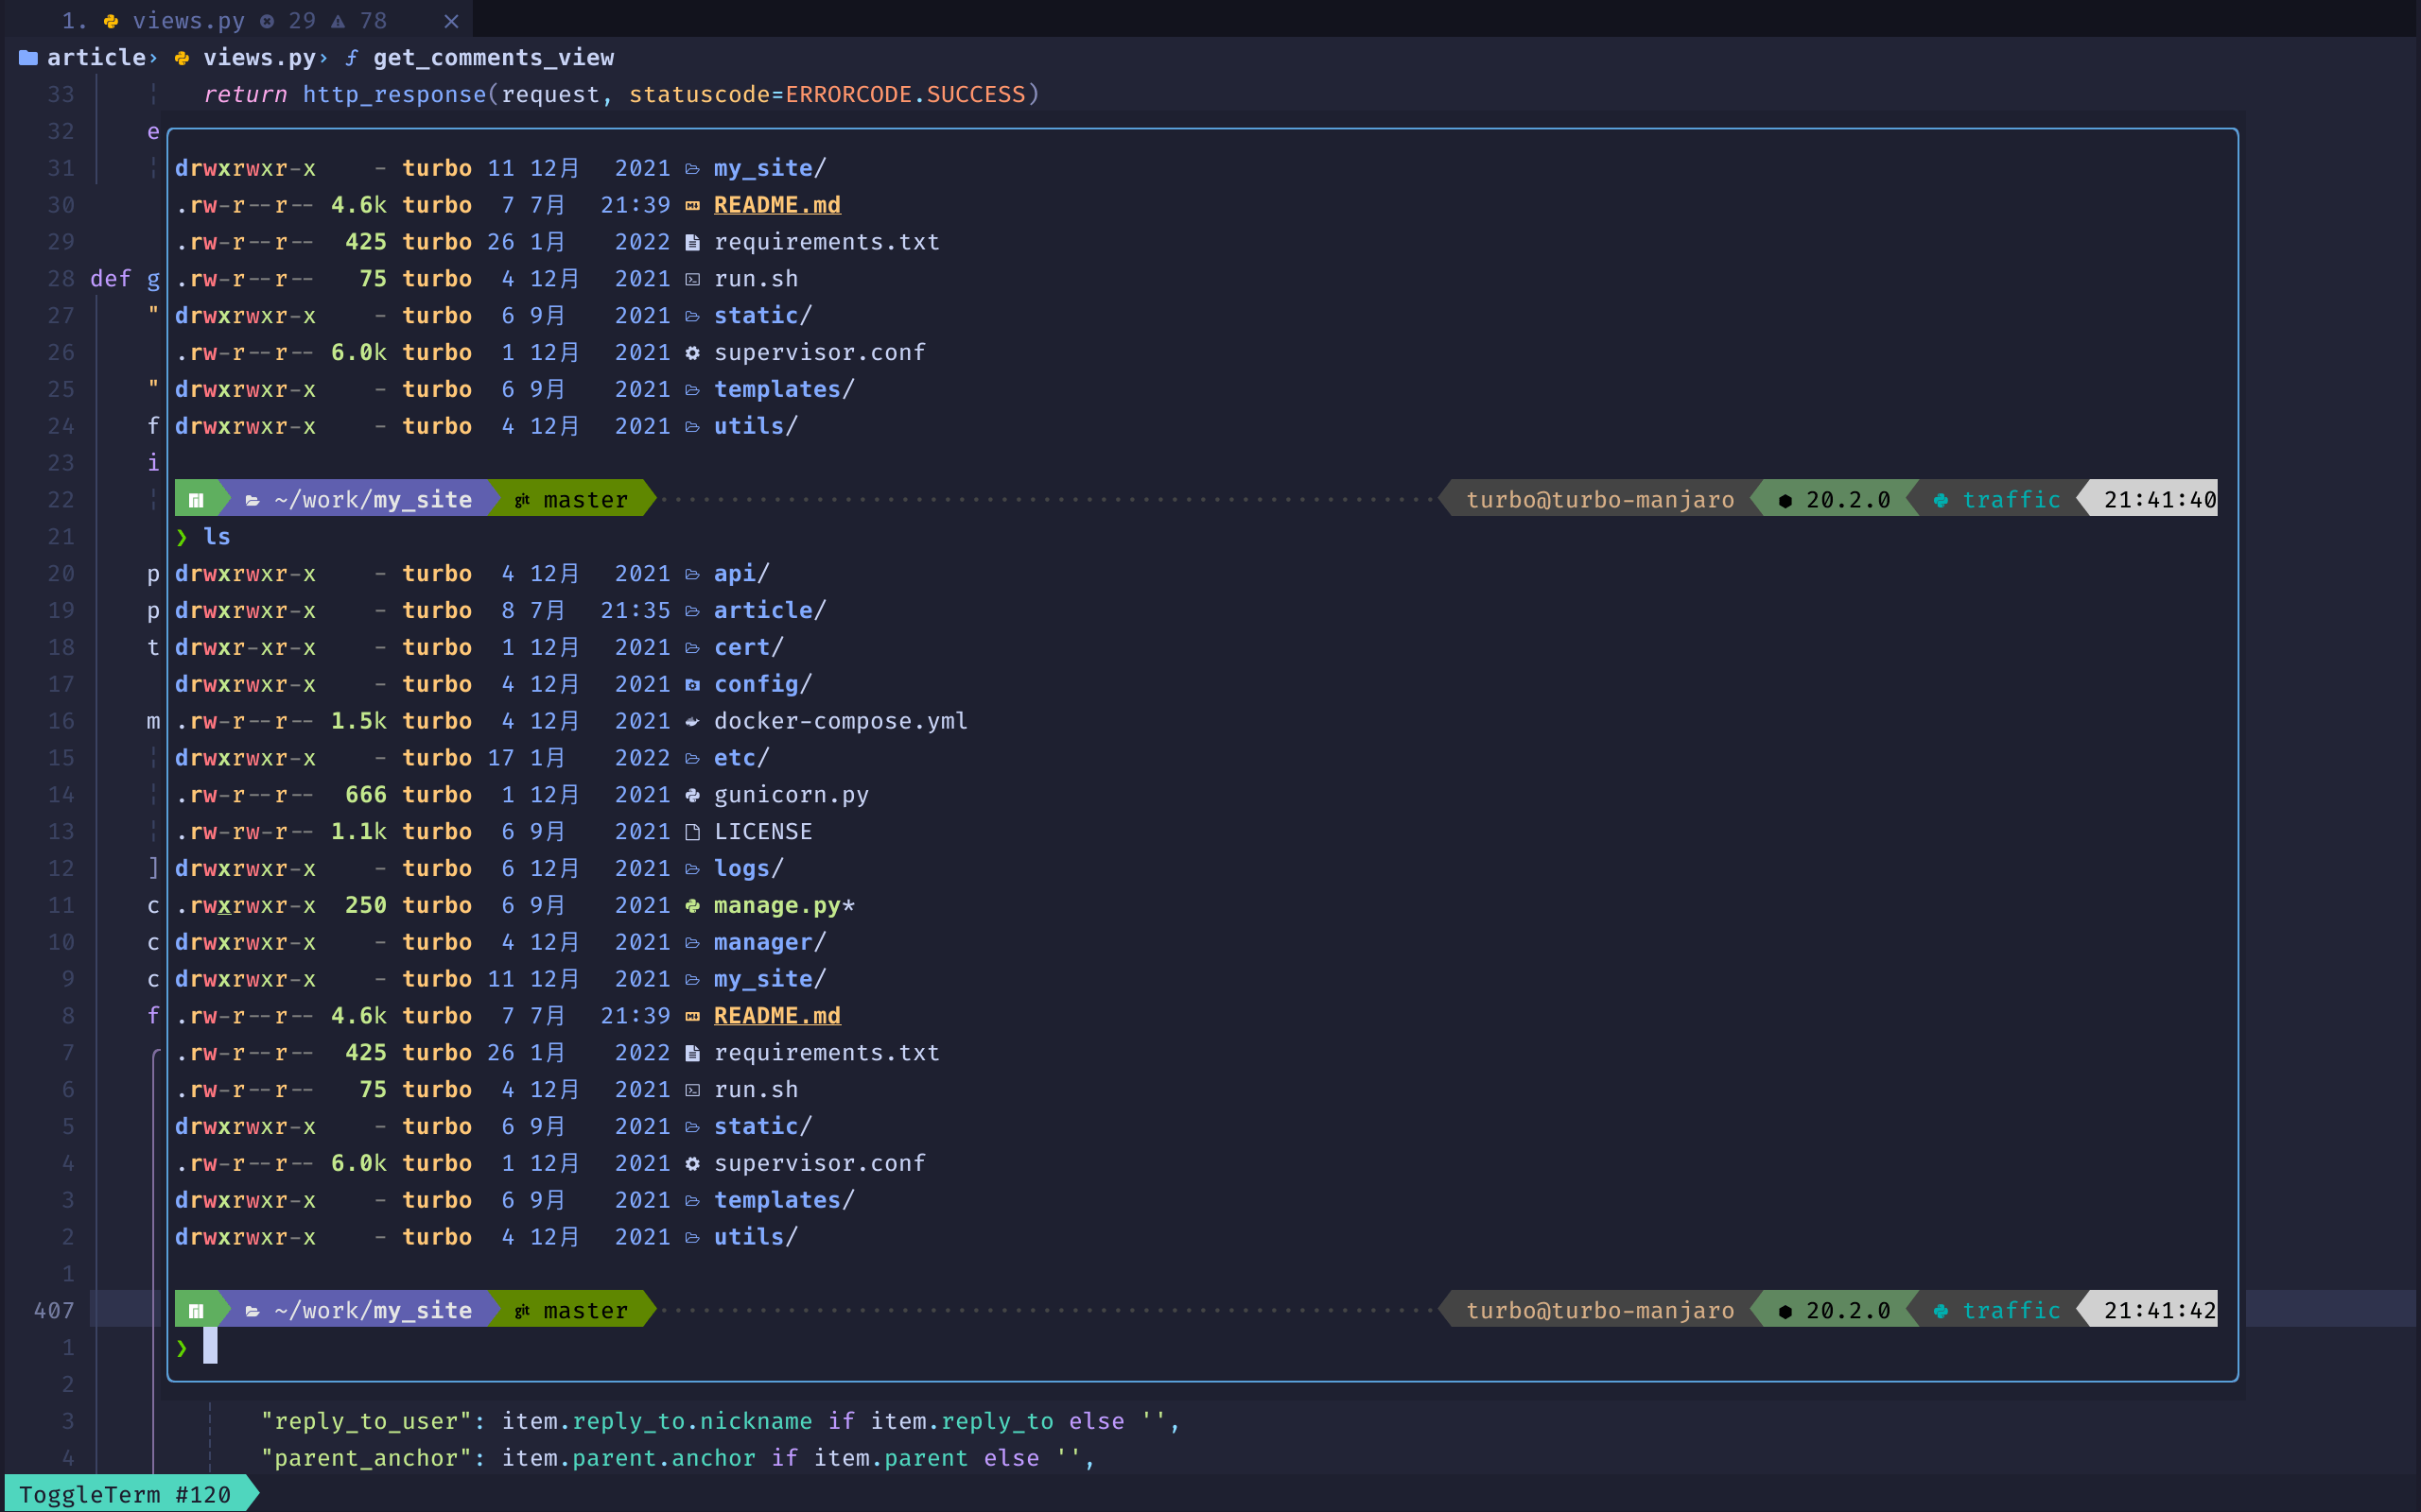Click the terminal cursor input line
The height and width of the screenshot is (1512, 2421).
(210, 1347)
